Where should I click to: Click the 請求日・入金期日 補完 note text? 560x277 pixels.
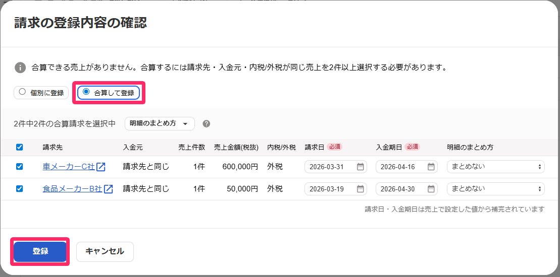[x=454, y=209]
